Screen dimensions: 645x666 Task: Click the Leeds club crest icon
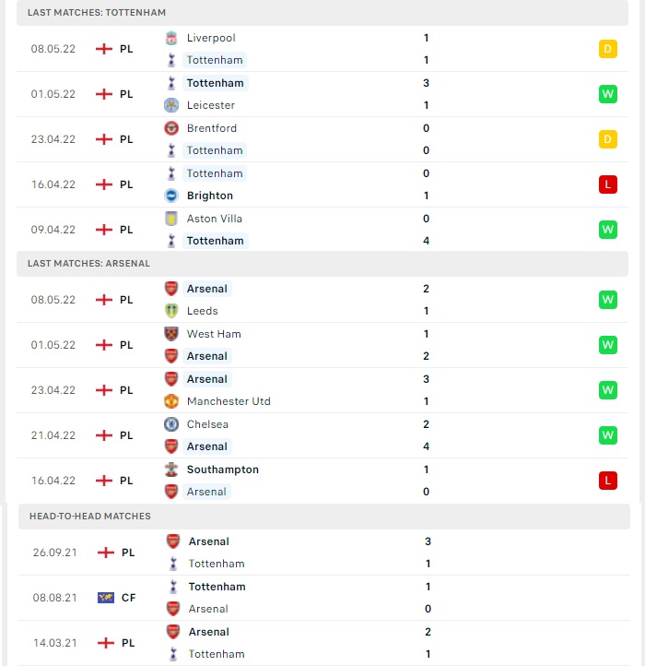click(171, 311)
